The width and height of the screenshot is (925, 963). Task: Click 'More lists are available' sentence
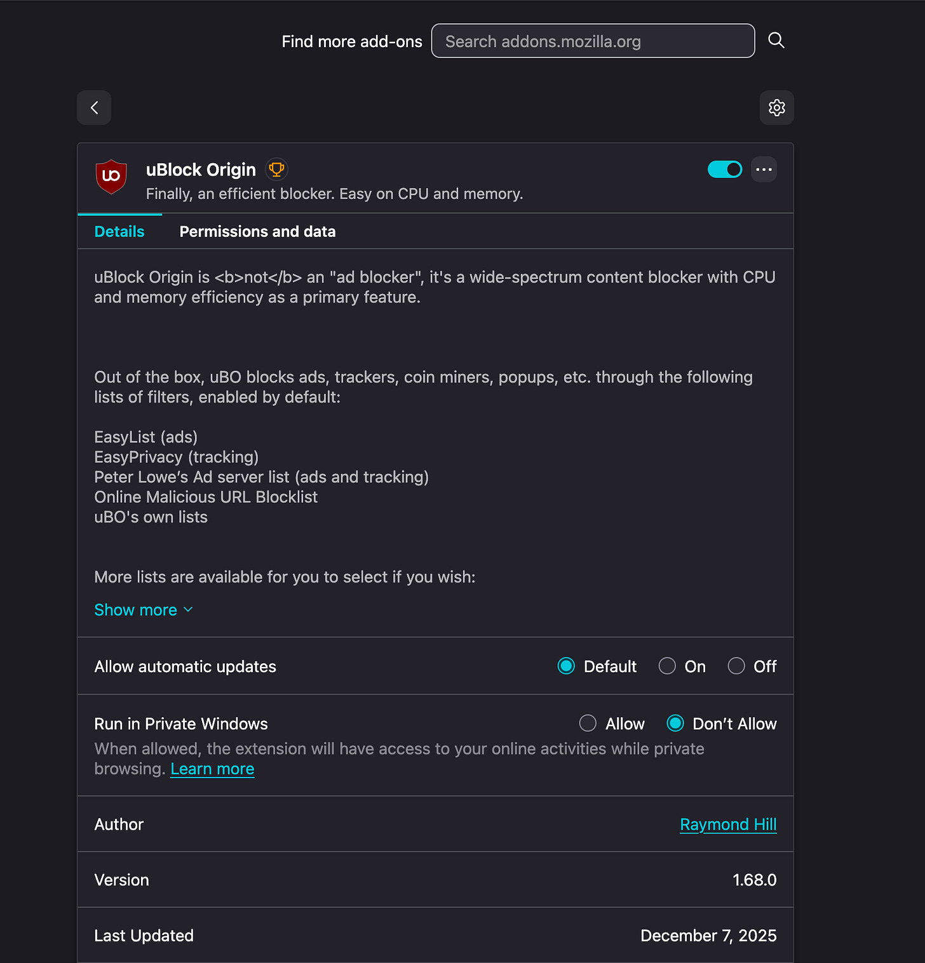point(285,577)
